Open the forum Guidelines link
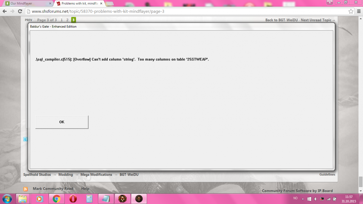Viewport: 363px width, 204px height. click(327, 174)
